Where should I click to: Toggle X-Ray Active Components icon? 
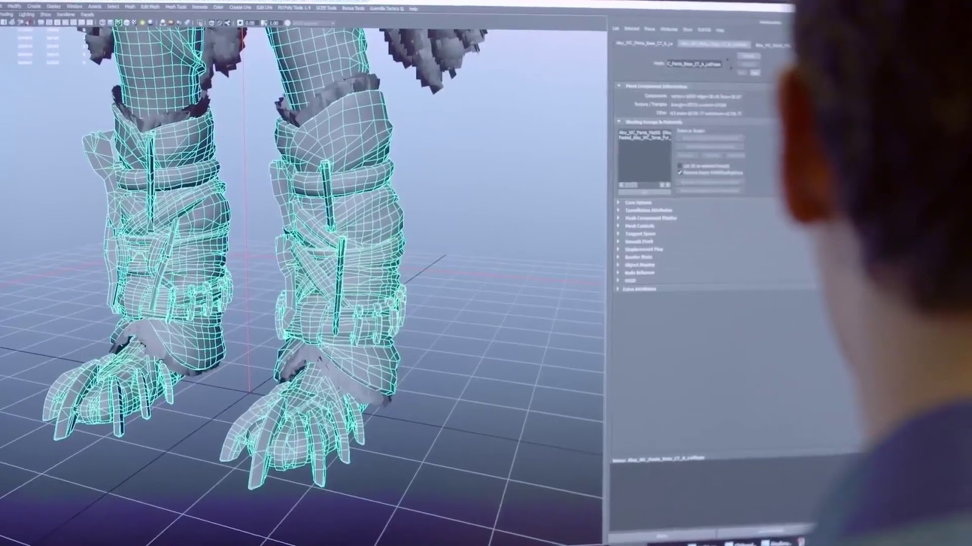click(219, 22)
